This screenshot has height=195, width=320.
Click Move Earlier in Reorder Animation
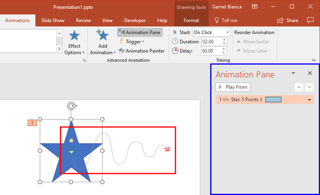tap(253, 42)
